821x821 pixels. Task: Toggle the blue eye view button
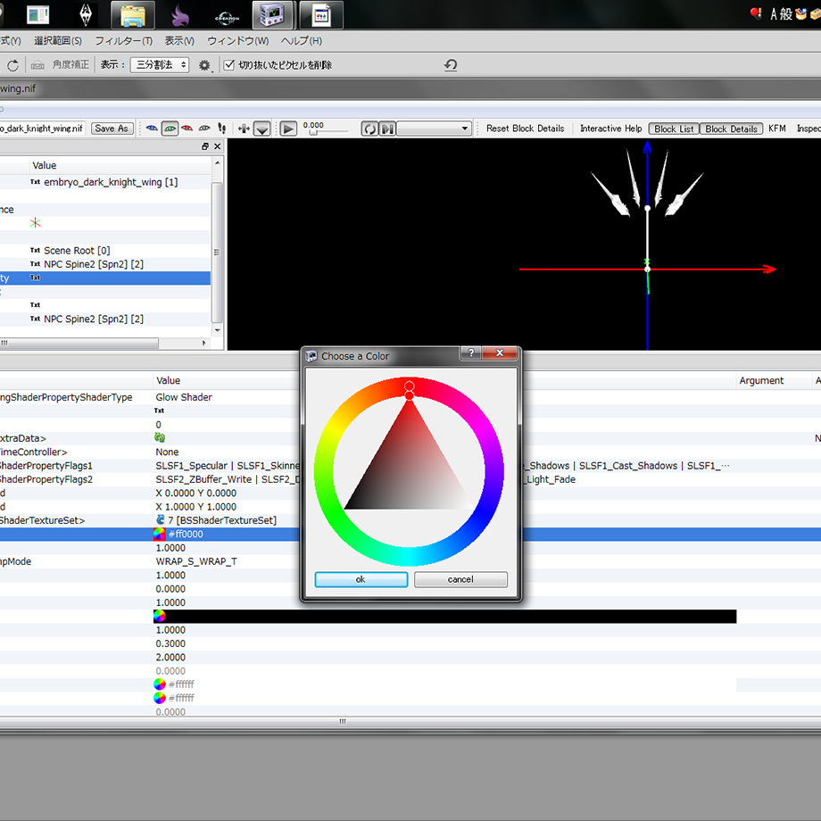point(152,129)
